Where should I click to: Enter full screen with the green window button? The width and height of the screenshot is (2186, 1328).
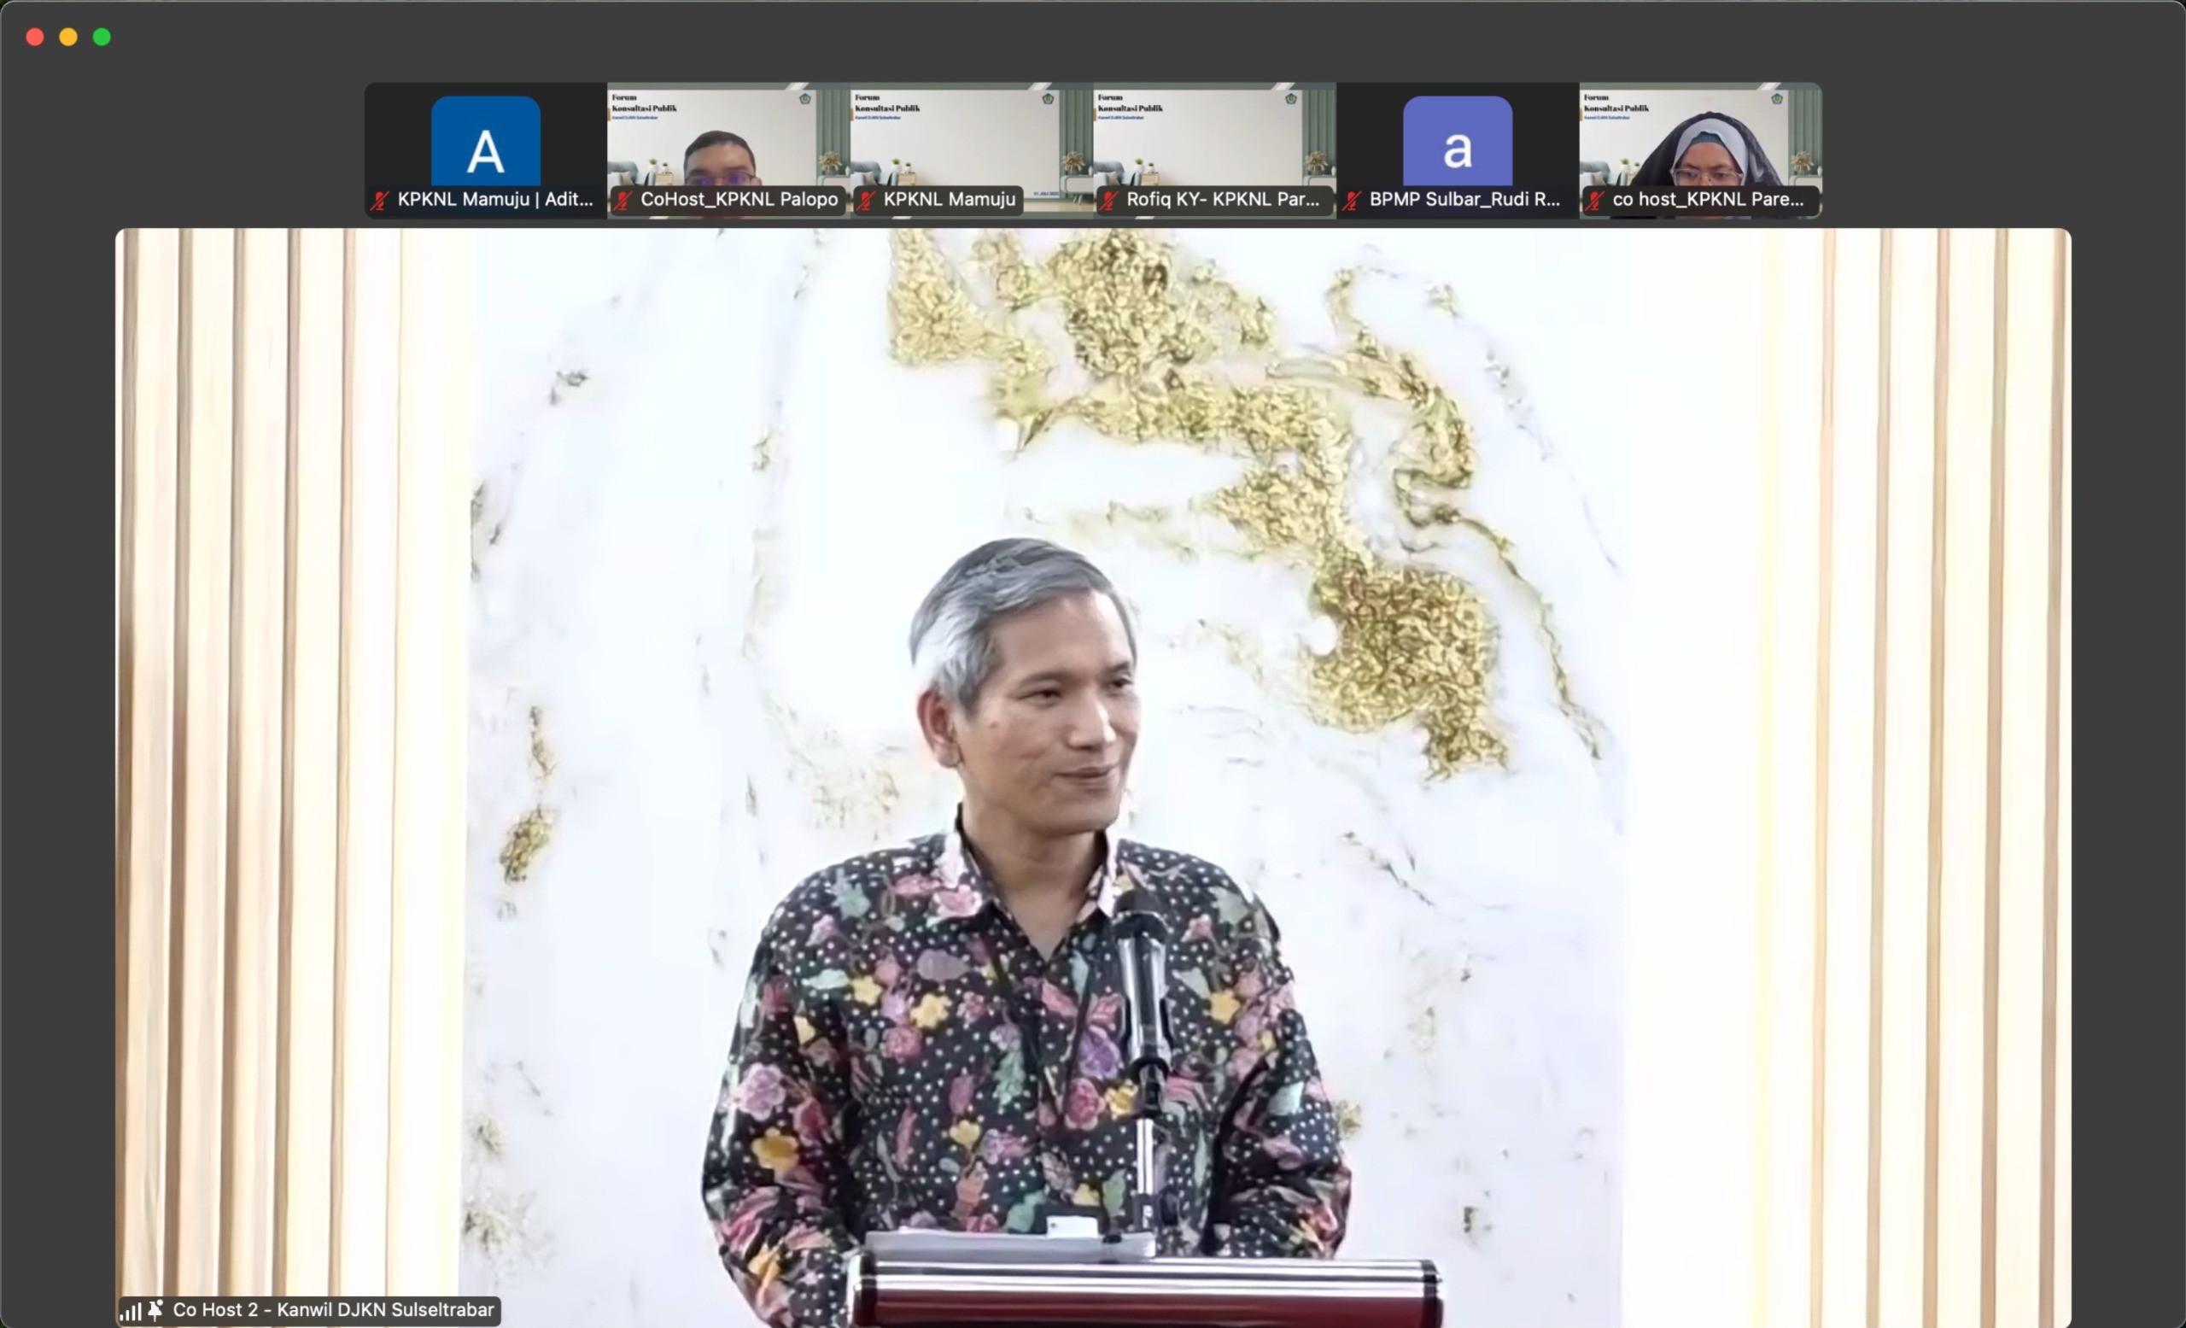[x=102, y=37]
